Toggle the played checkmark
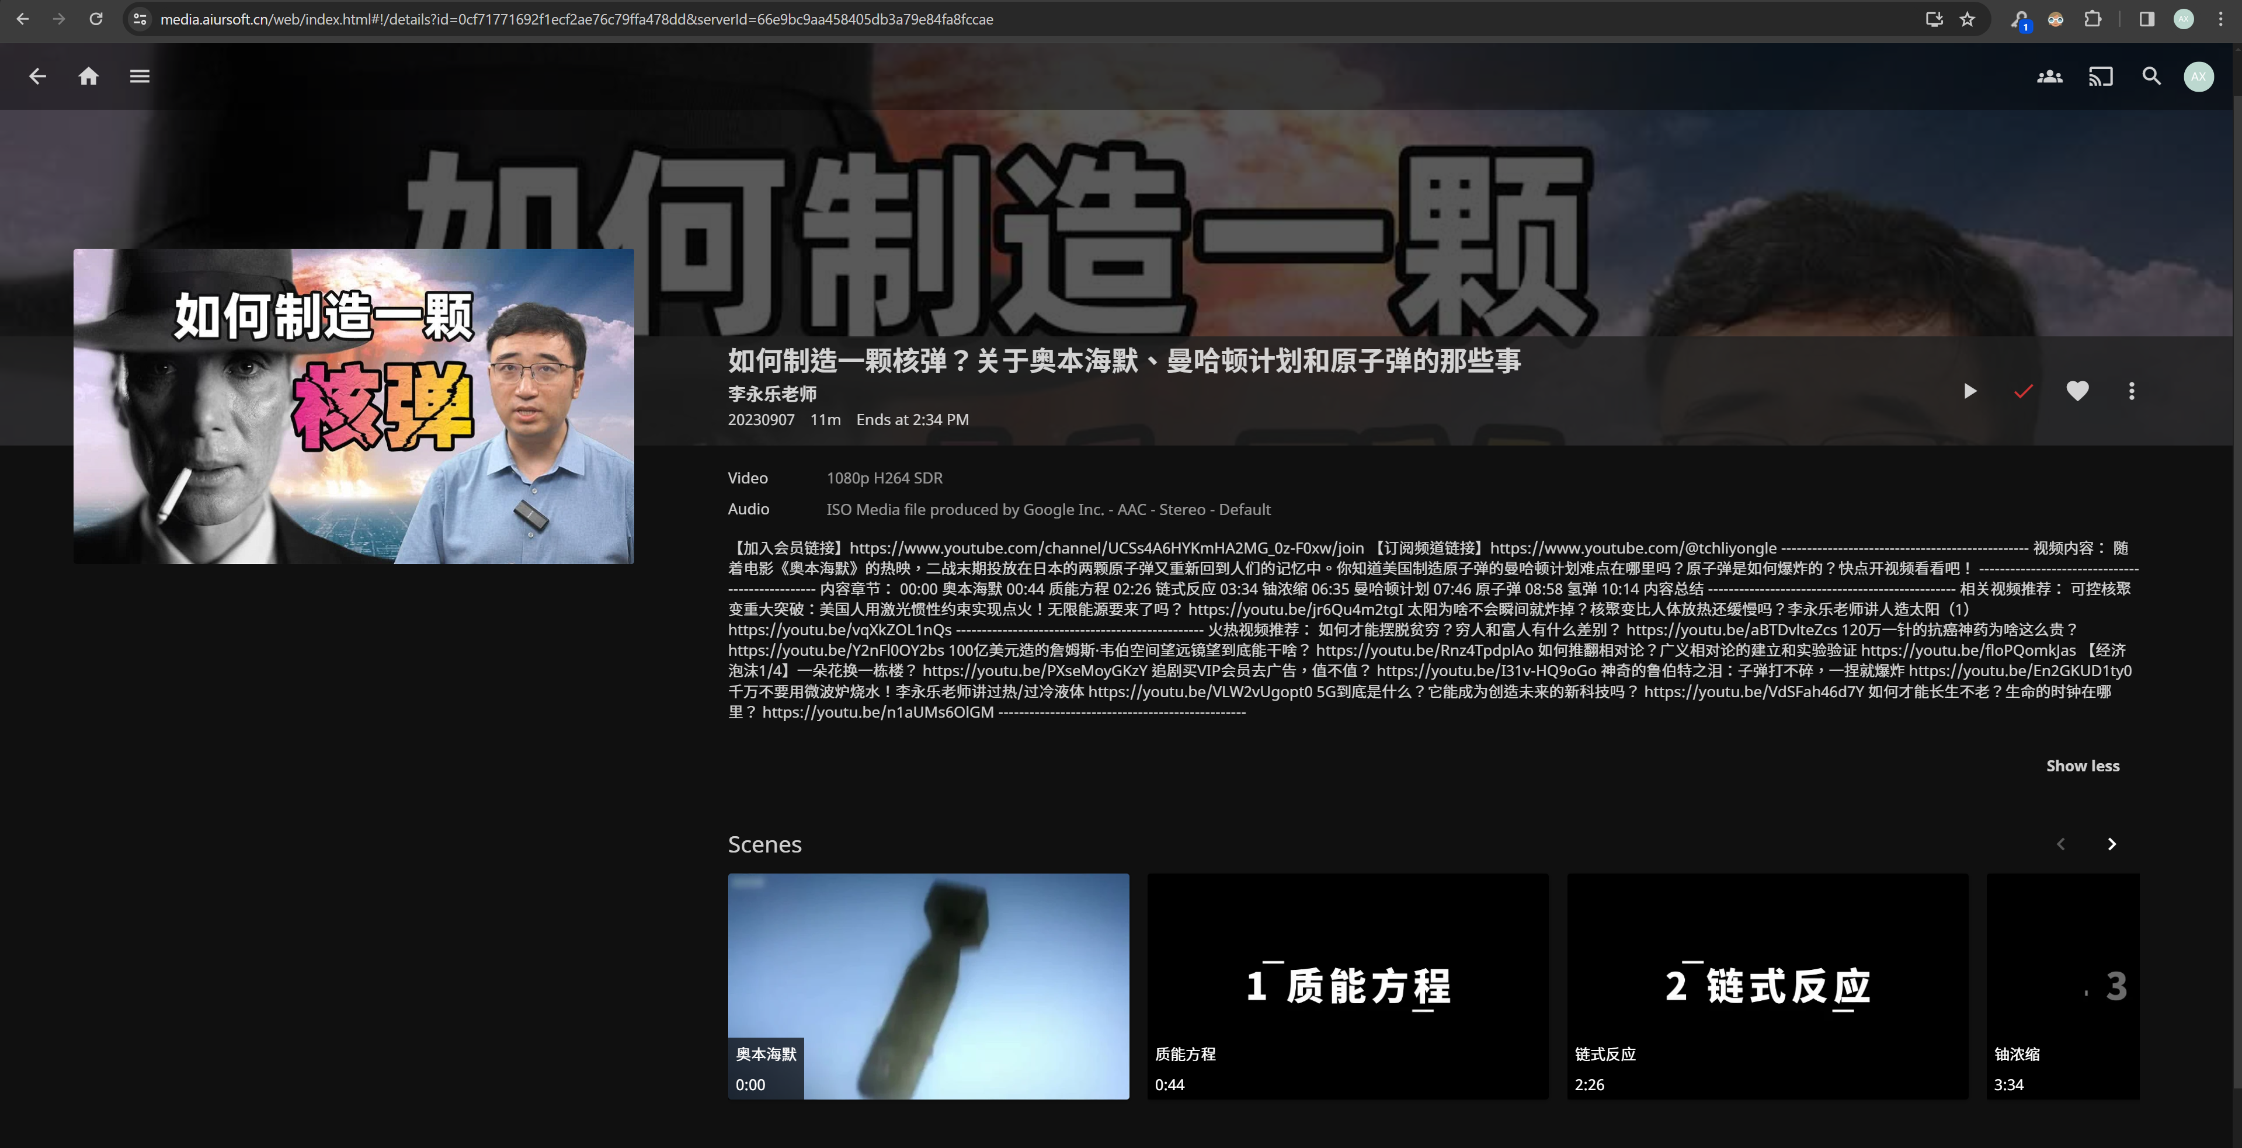2242x1148 pixels. 2024,392
